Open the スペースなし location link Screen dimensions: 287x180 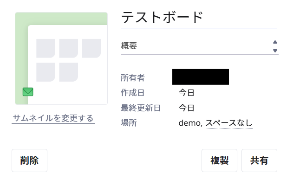pyautogui.click(x=228, y=123)
